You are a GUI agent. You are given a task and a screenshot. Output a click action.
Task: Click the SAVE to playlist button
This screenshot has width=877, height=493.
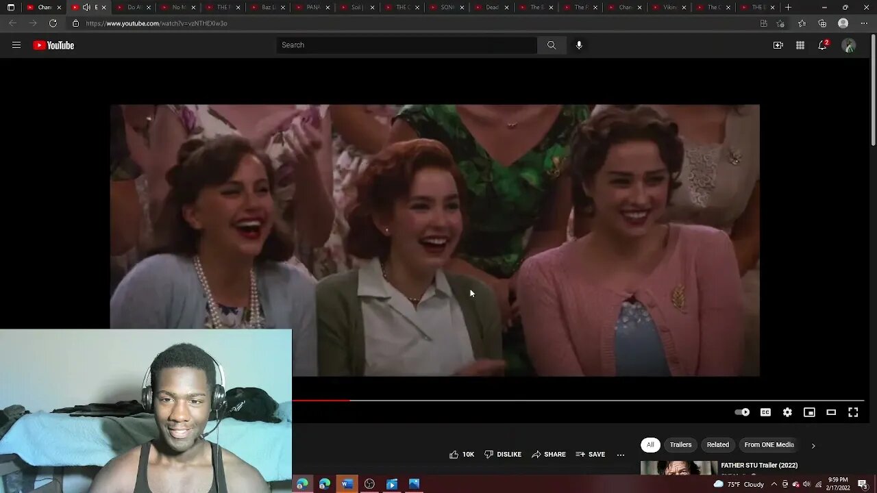coord(591,455)
